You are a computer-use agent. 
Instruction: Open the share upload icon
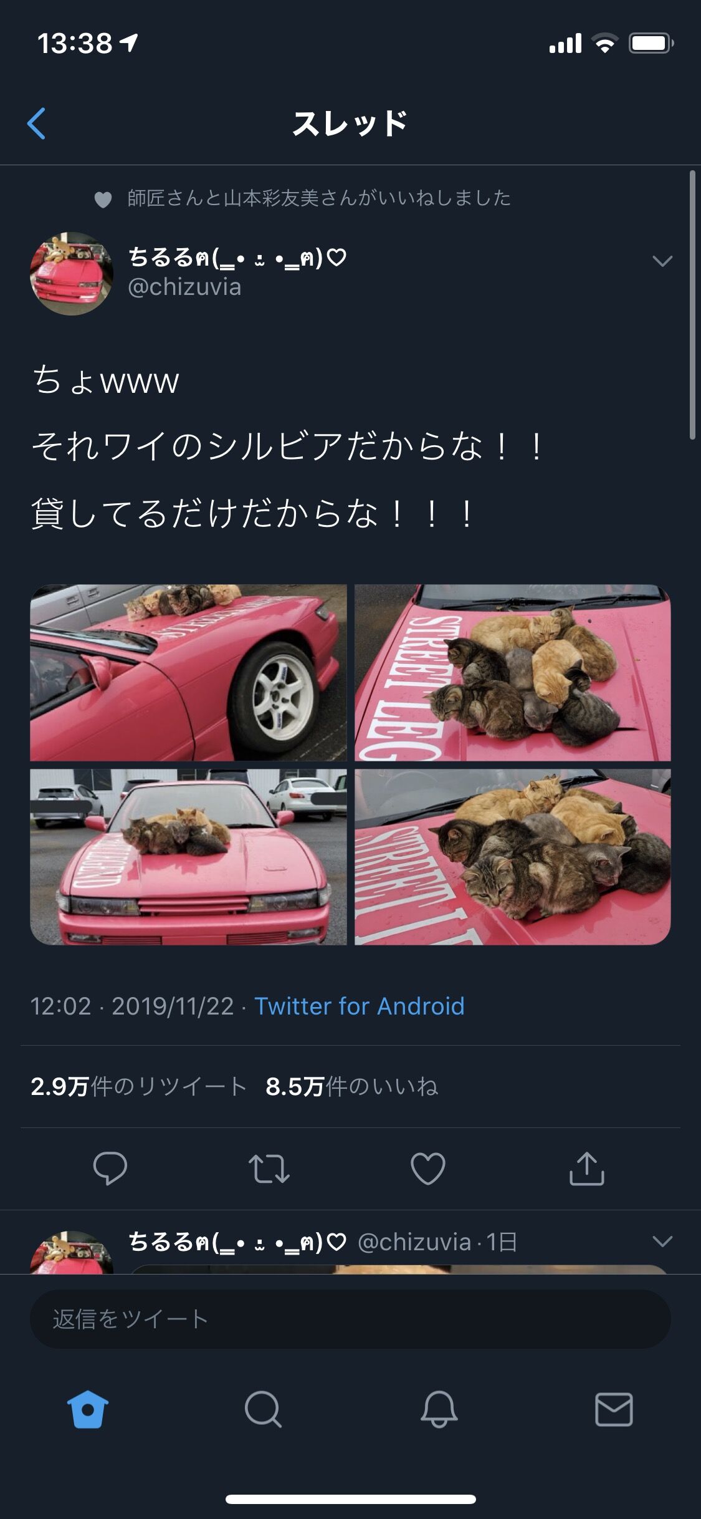tap(587, 1168)
